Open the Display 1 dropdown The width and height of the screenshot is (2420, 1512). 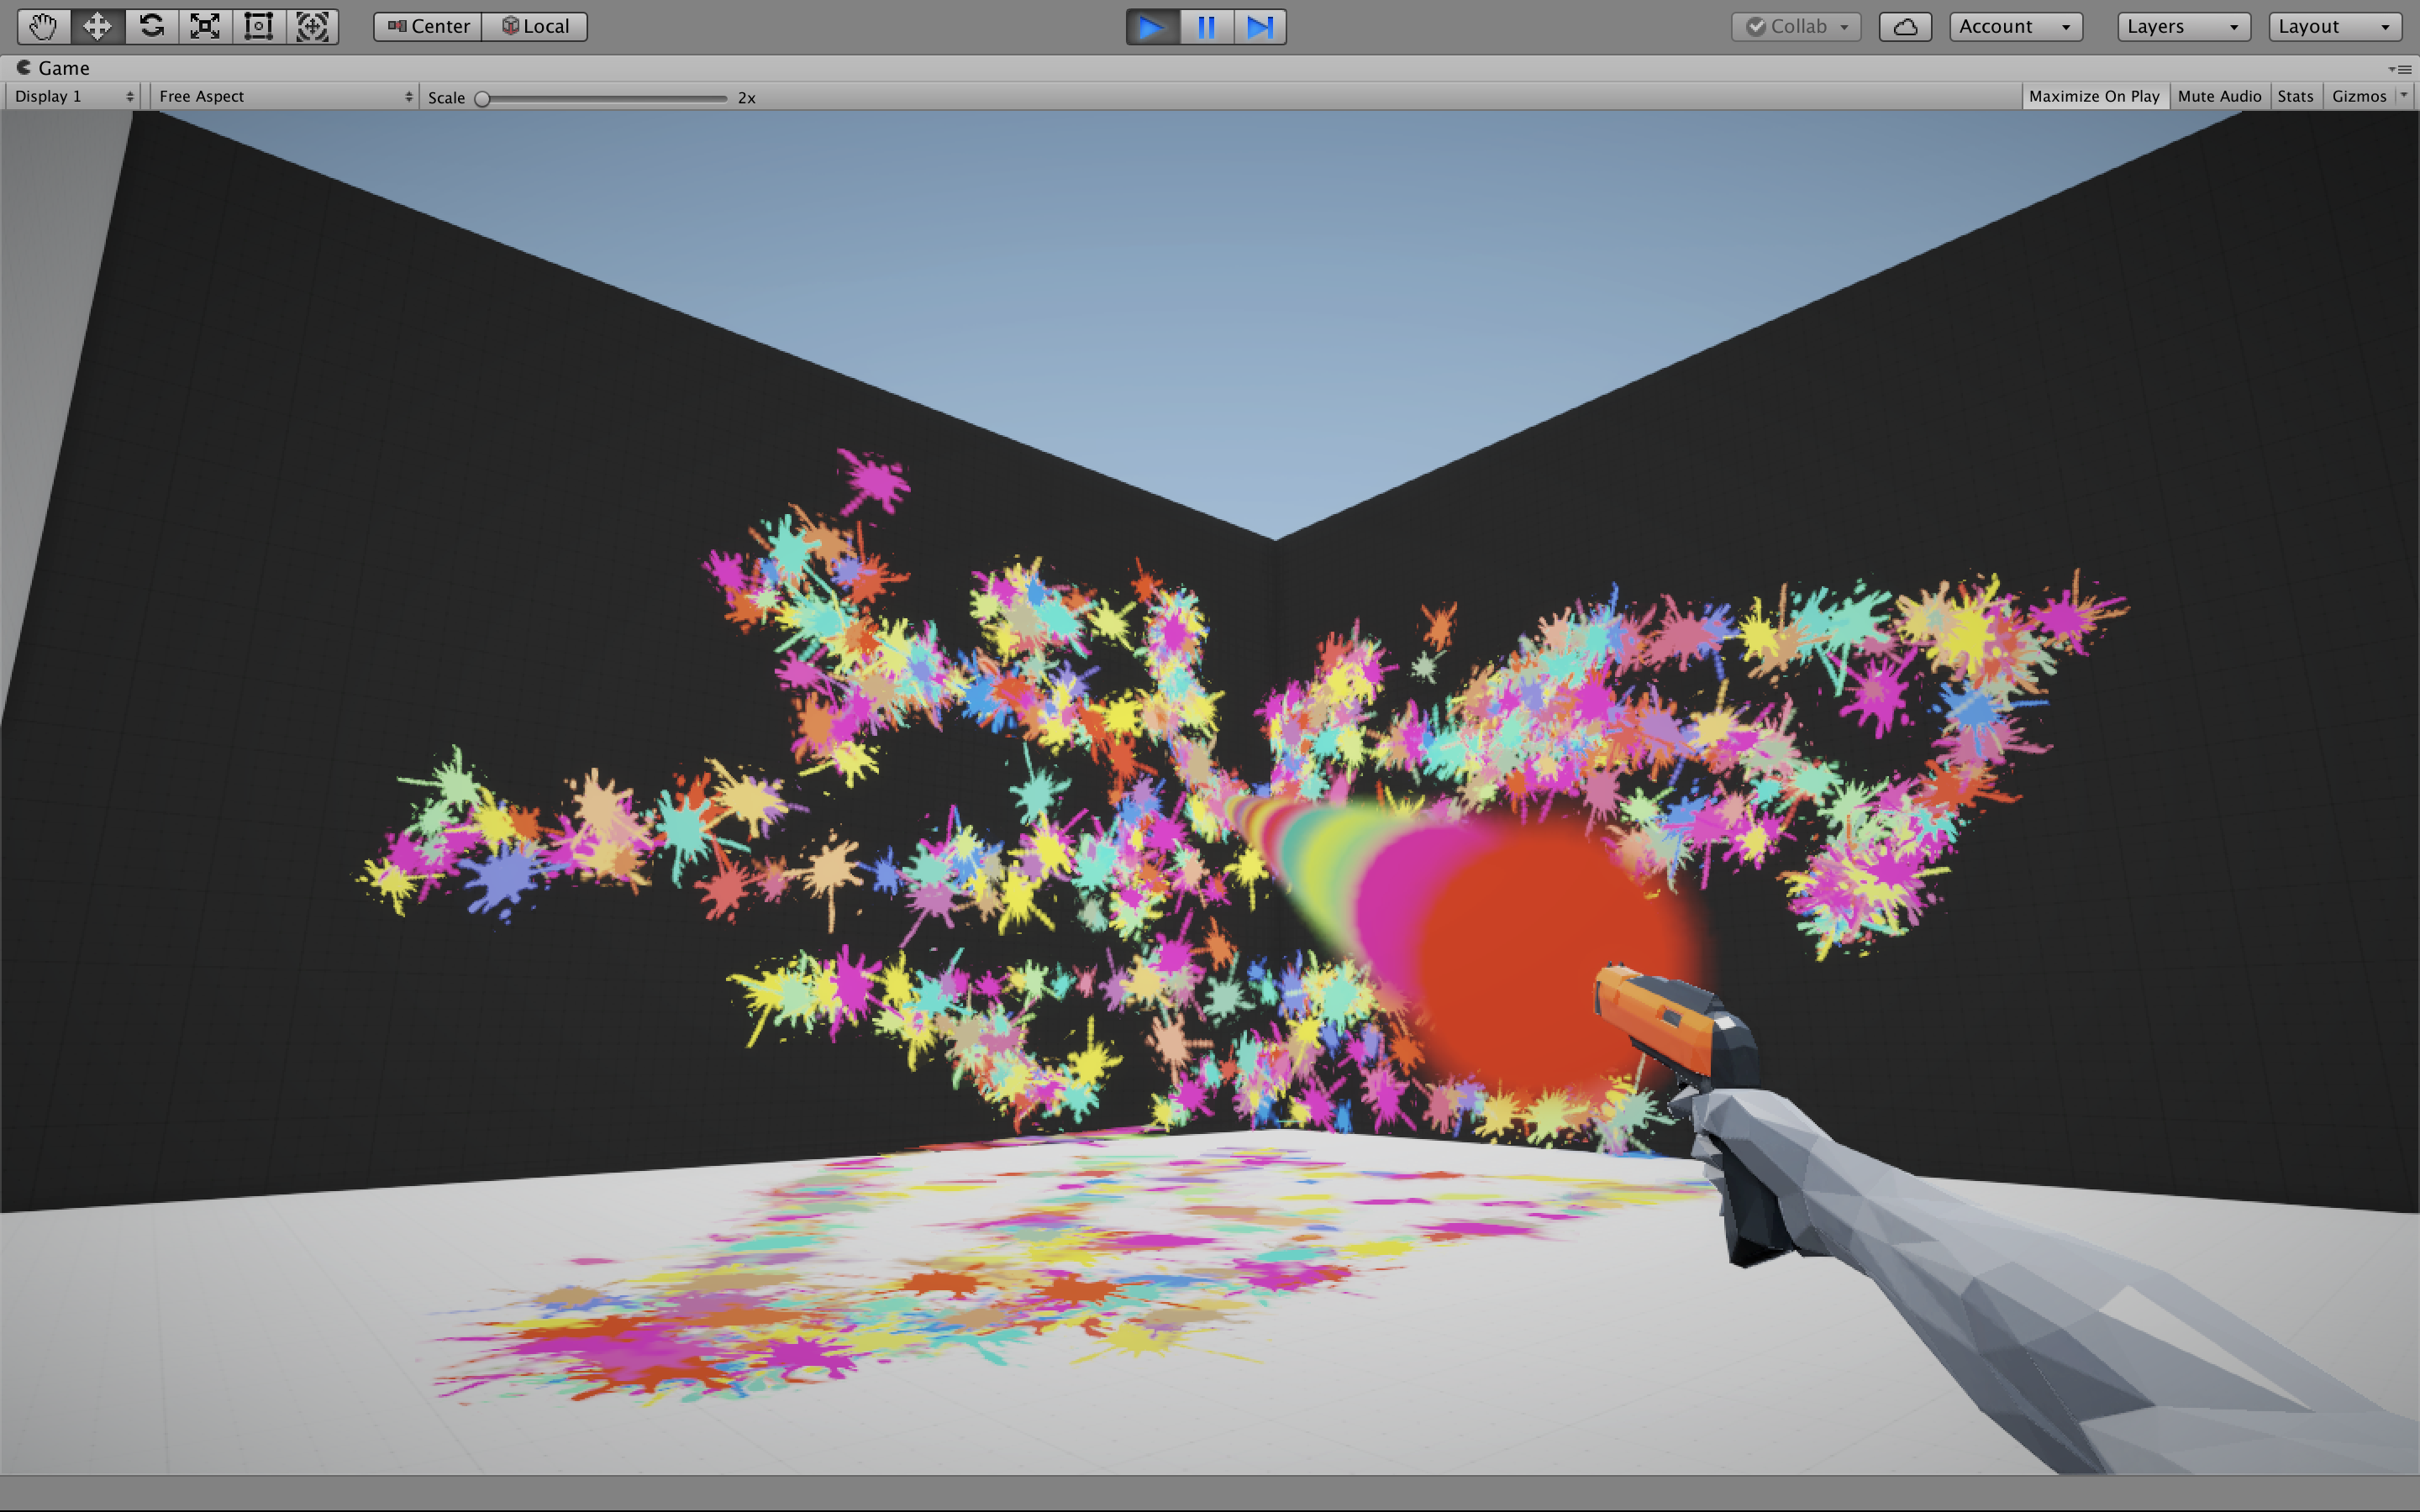73,96
